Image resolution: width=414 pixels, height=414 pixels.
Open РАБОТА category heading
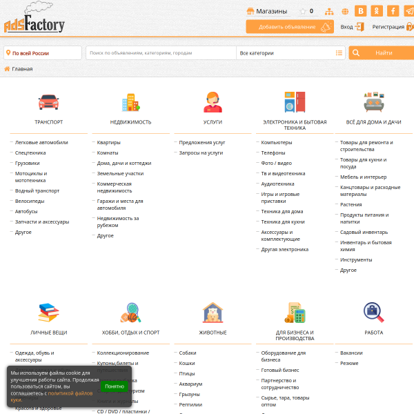tap(373, 333)
